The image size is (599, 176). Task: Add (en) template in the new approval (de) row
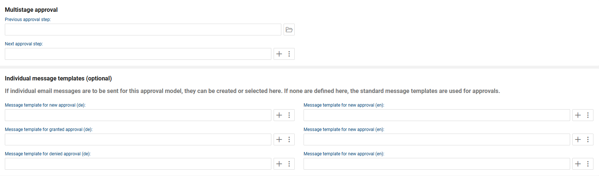coord(578,115)
